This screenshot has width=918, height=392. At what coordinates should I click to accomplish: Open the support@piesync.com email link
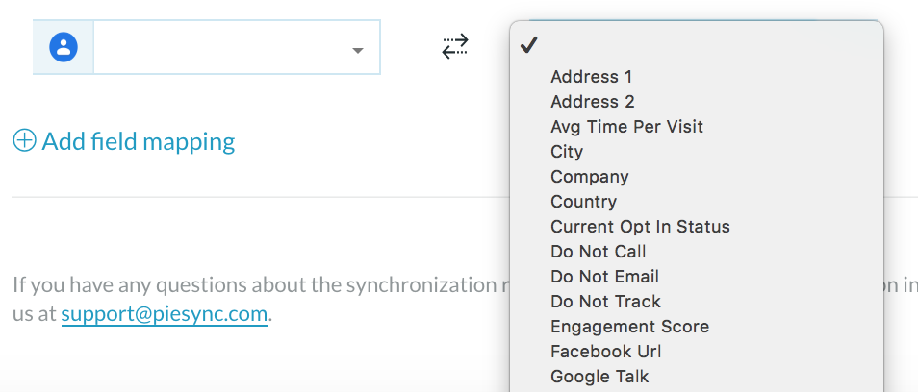(x=165, y=314)
